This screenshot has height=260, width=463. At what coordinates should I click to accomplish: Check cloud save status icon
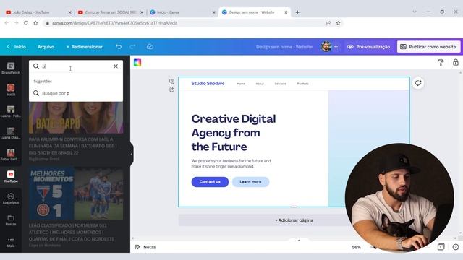coord(150,47)
